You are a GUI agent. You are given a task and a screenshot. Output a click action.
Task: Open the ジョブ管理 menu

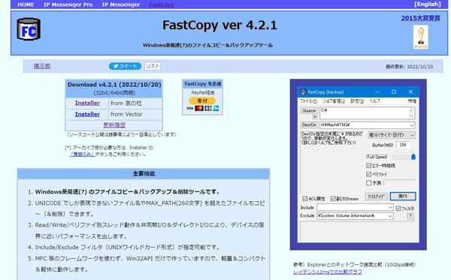tap(334, 101)
